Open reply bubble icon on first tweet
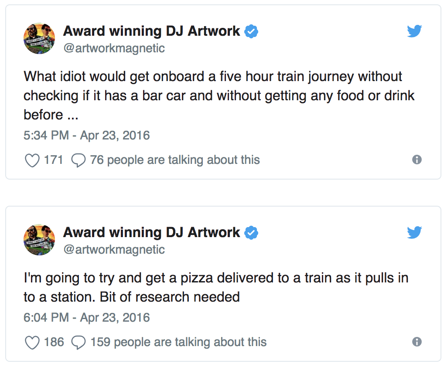 (x=78, y=160)
